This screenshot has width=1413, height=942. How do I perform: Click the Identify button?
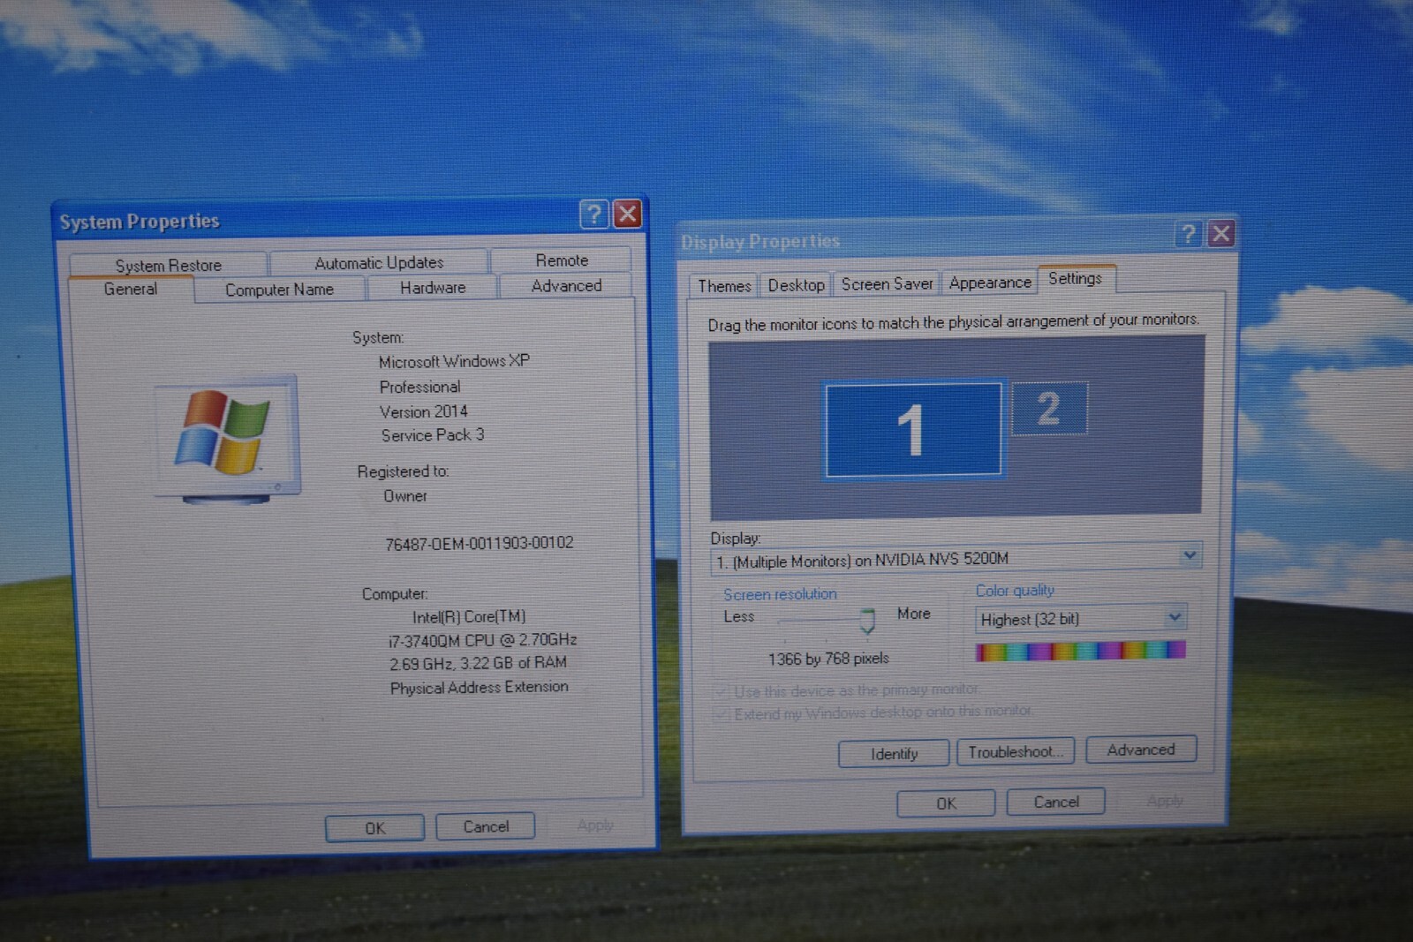[894, 753]
